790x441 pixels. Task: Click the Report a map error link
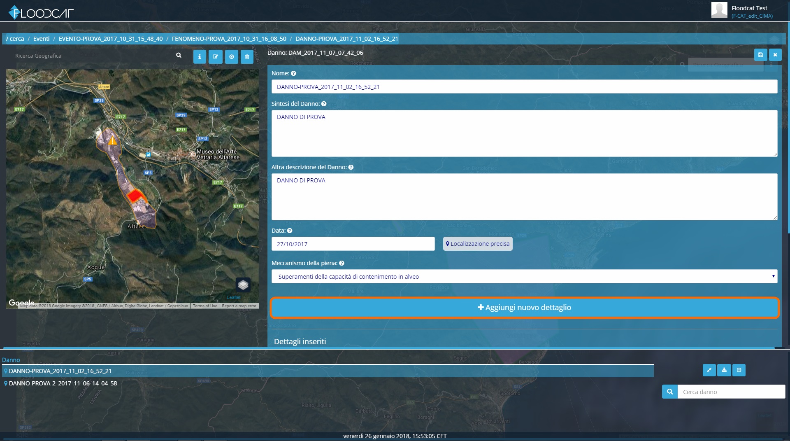[x=239, y=306]
